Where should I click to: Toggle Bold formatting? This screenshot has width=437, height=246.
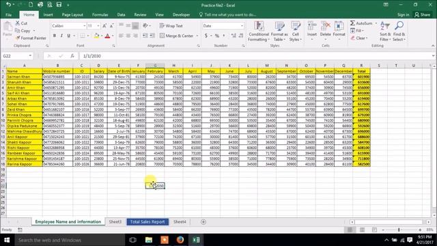(55, 36)
